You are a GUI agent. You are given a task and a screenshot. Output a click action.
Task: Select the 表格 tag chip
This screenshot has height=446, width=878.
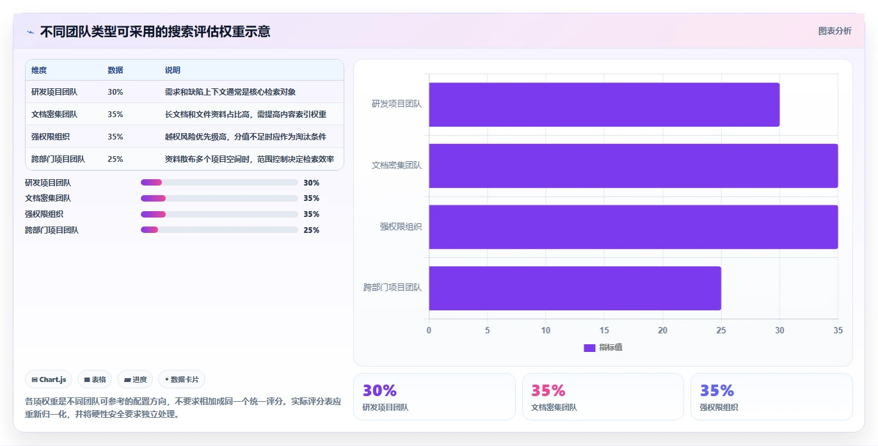pyautogui.click(x=95, y=379)
